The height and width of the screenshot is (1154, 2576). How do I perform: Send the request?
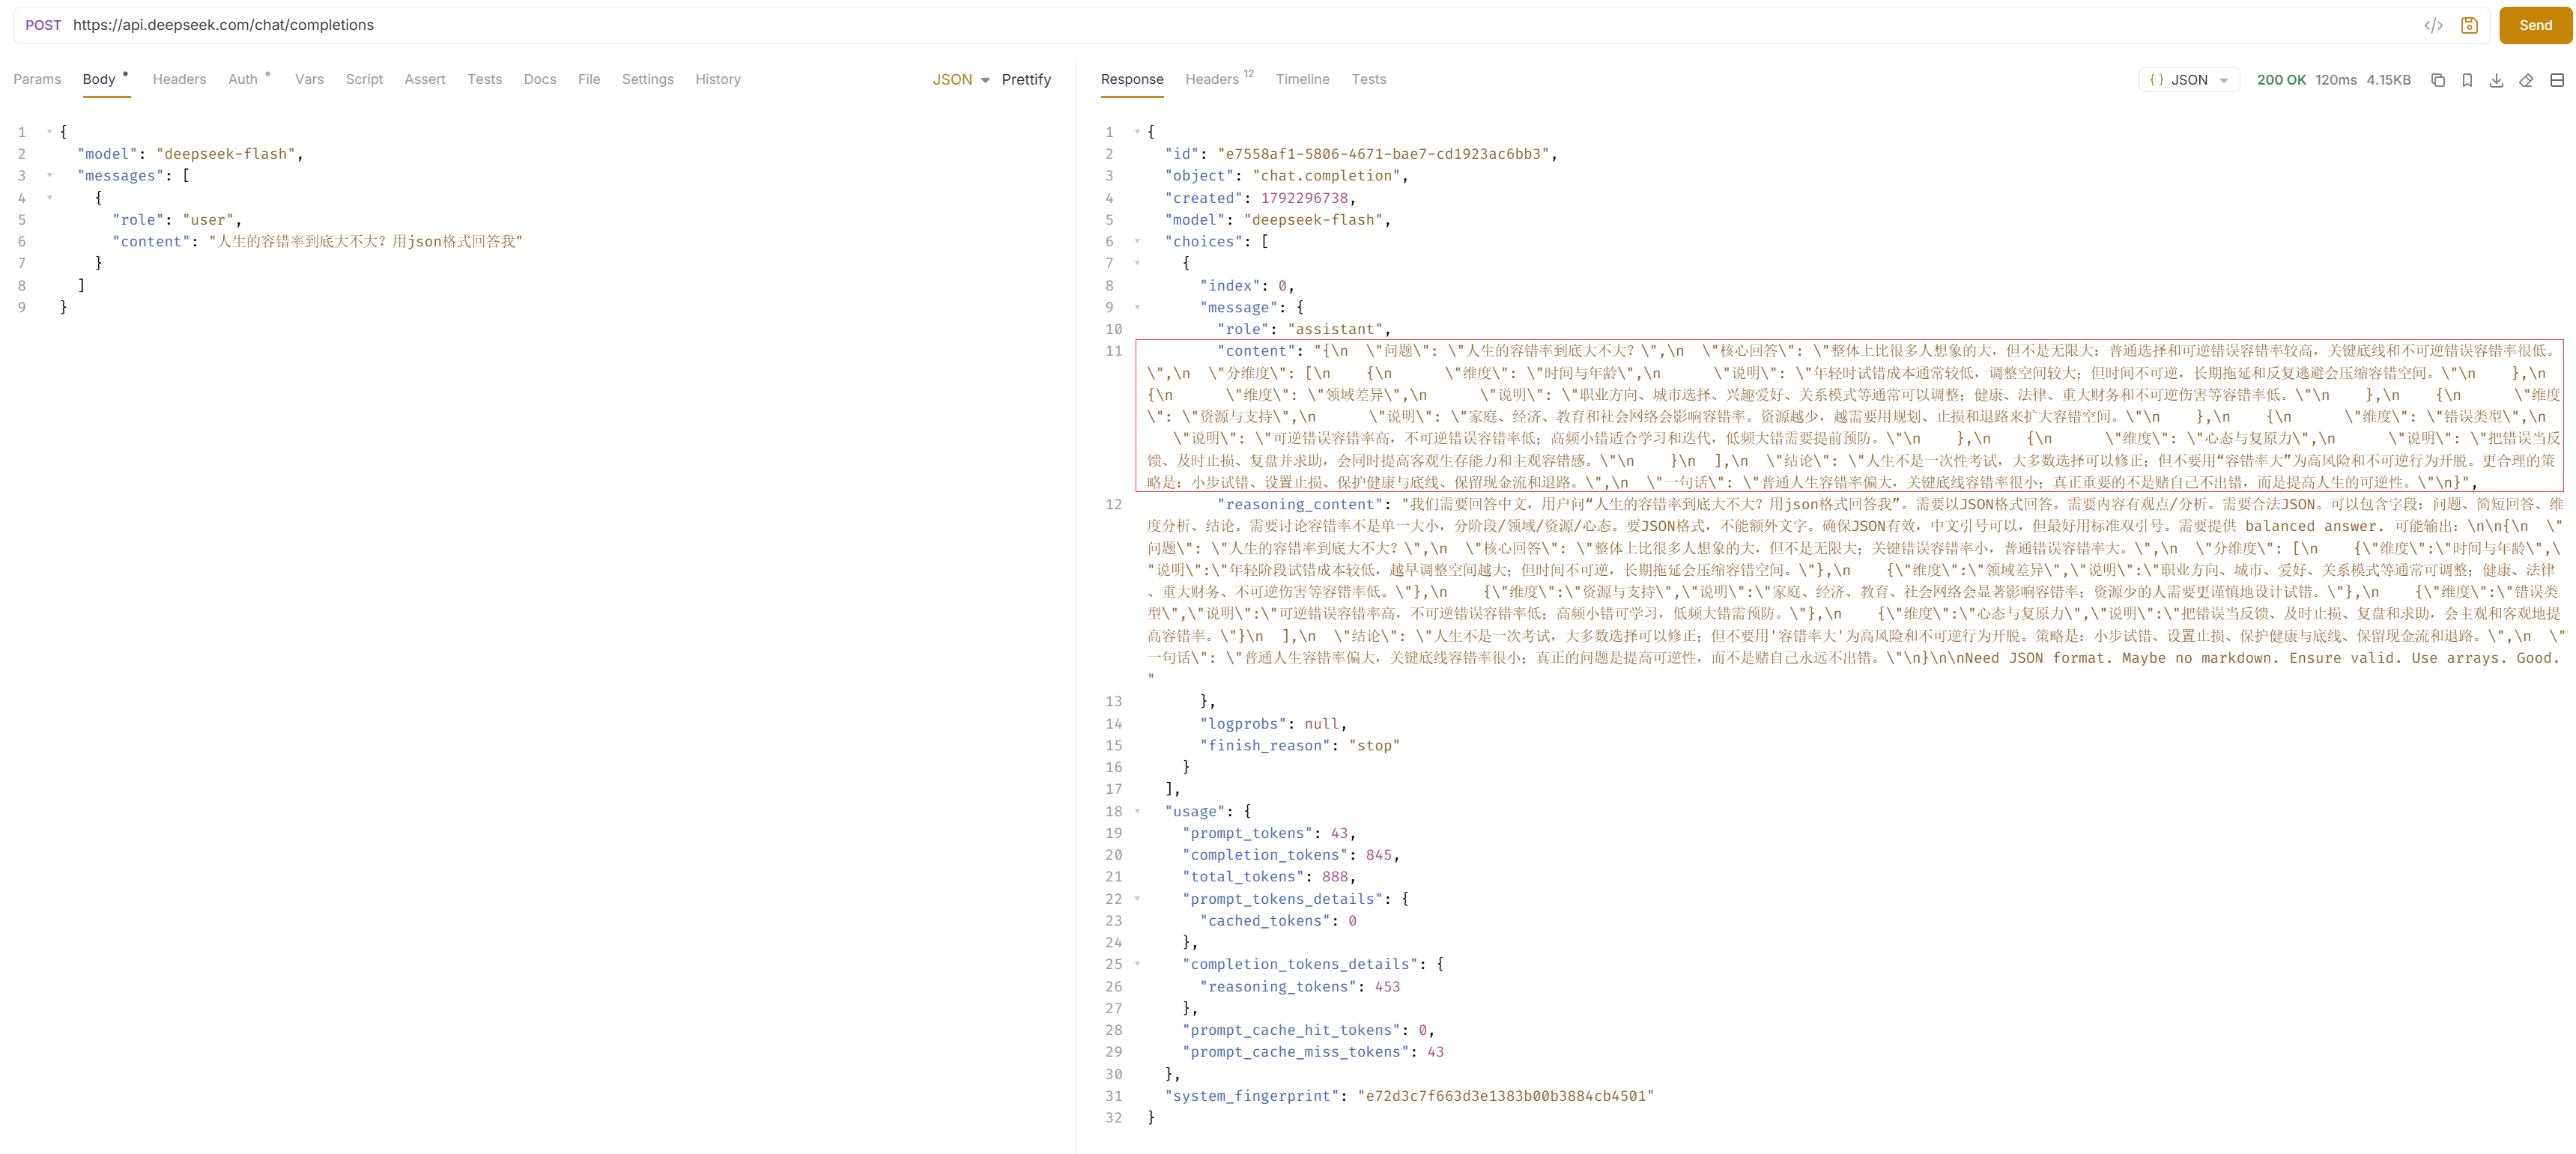2535,26
